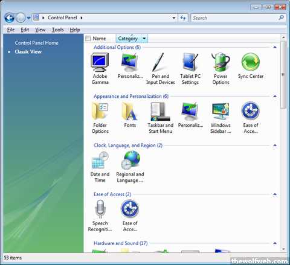Click the Power Options icon
Image resolution: width=290 pixels, height=265 pixels.
click(221, 62)
